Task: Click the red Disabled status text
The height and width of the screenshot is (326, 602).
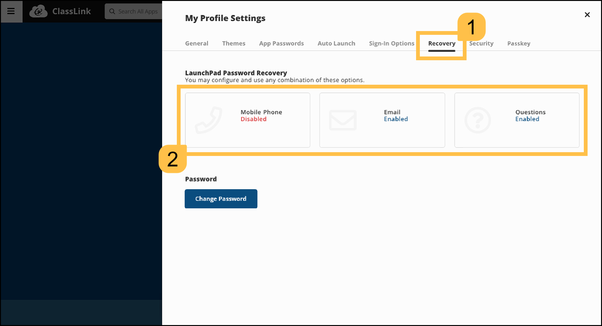Action: [253, 119]
